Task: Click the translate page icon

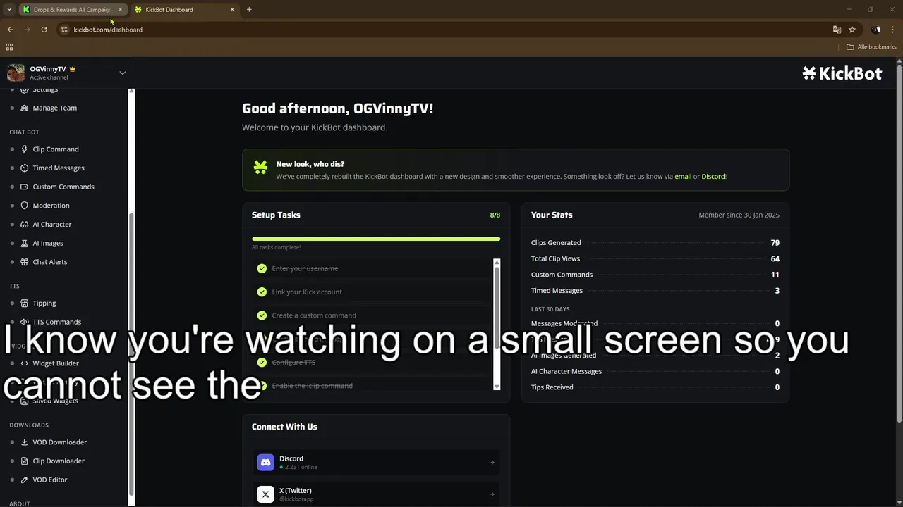Action: click(x=837, y=30)
